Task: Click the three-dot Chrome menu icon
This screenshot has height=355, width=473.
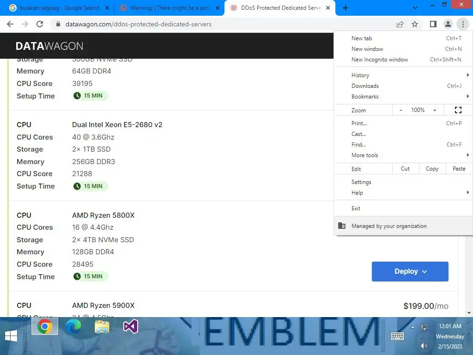Action: pos(463,24)
